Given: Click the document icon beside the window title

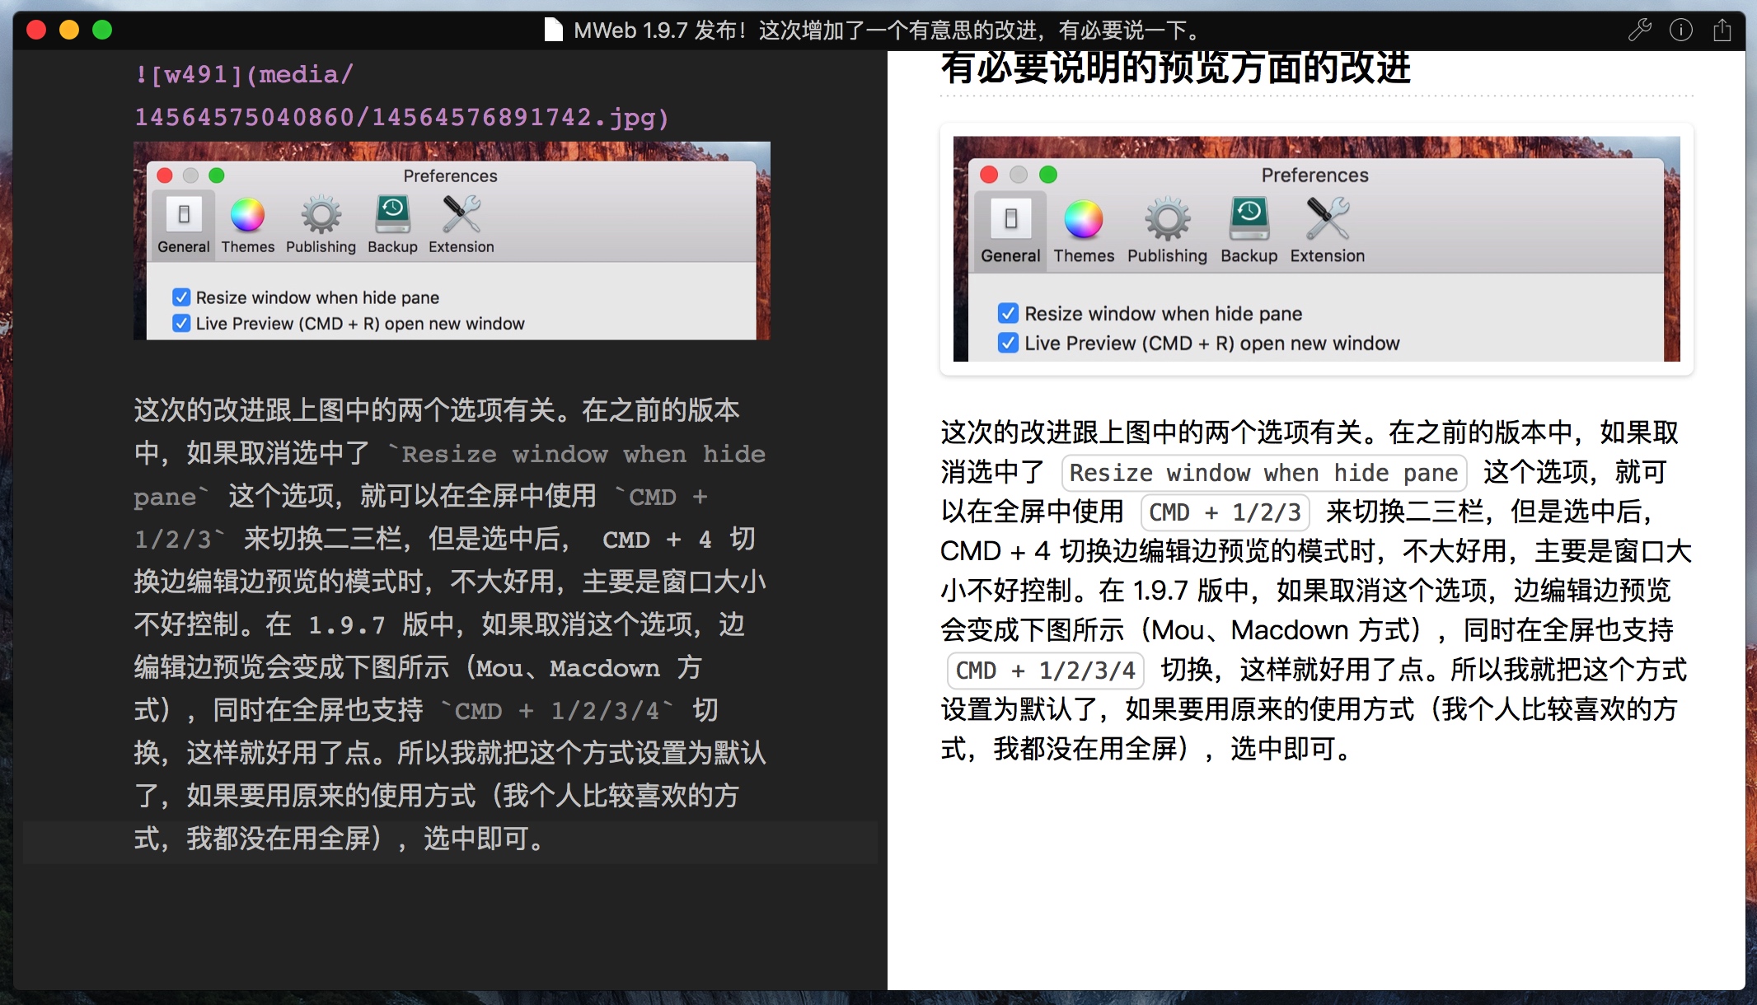Looking at the screenshot, I should tap(554, 30).
